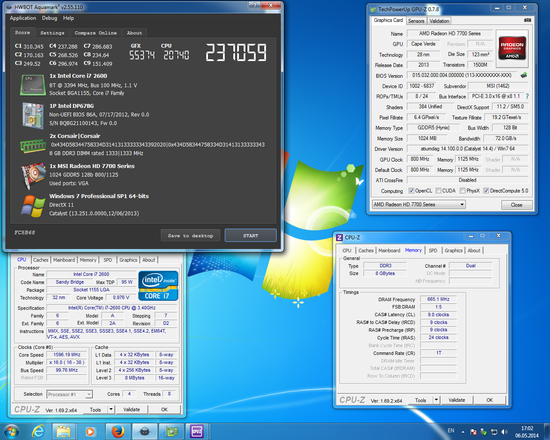Click the Save to desktop button
This screenshot has height=440, width=550.
pyautogui.click(x=191, y=235)
